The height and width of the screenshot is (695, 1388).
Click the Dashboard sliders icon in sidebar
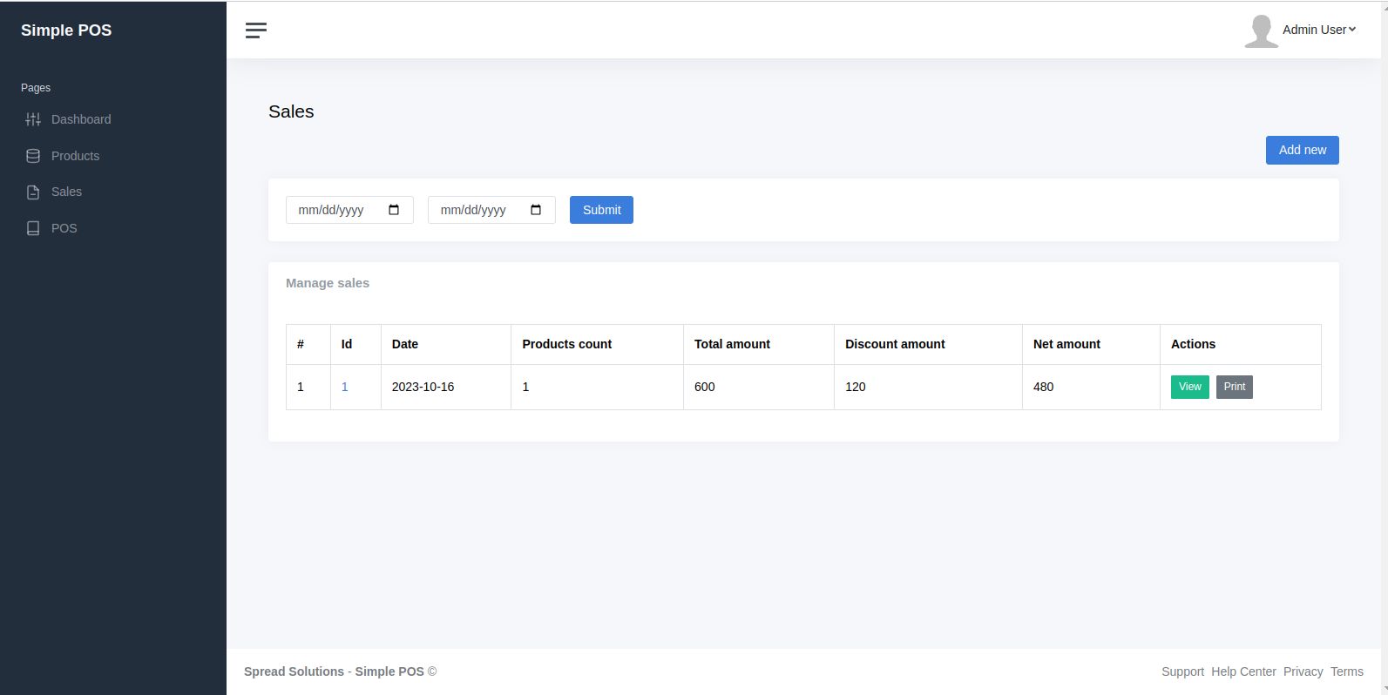33,119
